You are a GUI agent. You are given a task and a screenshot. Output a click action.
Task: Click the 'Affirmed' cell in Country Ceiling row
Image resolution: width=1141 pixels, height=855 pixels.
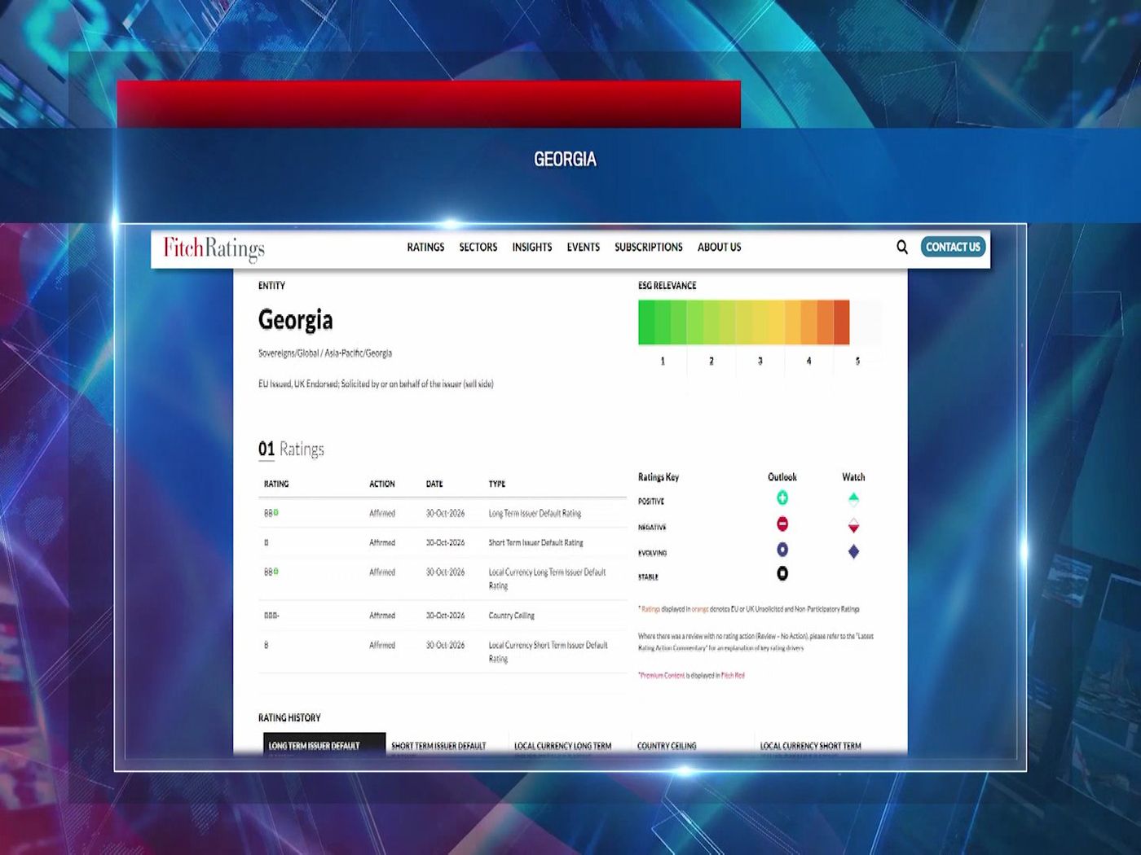(382, 616)
